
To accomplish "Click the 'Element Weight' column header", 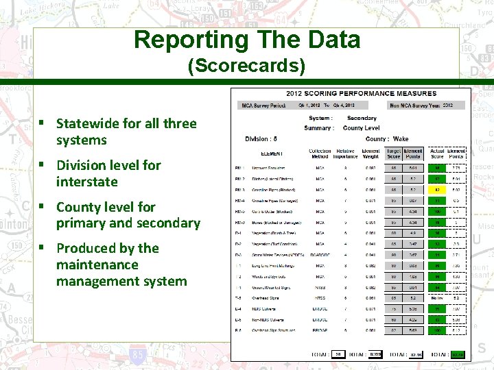I will (370, 154).
